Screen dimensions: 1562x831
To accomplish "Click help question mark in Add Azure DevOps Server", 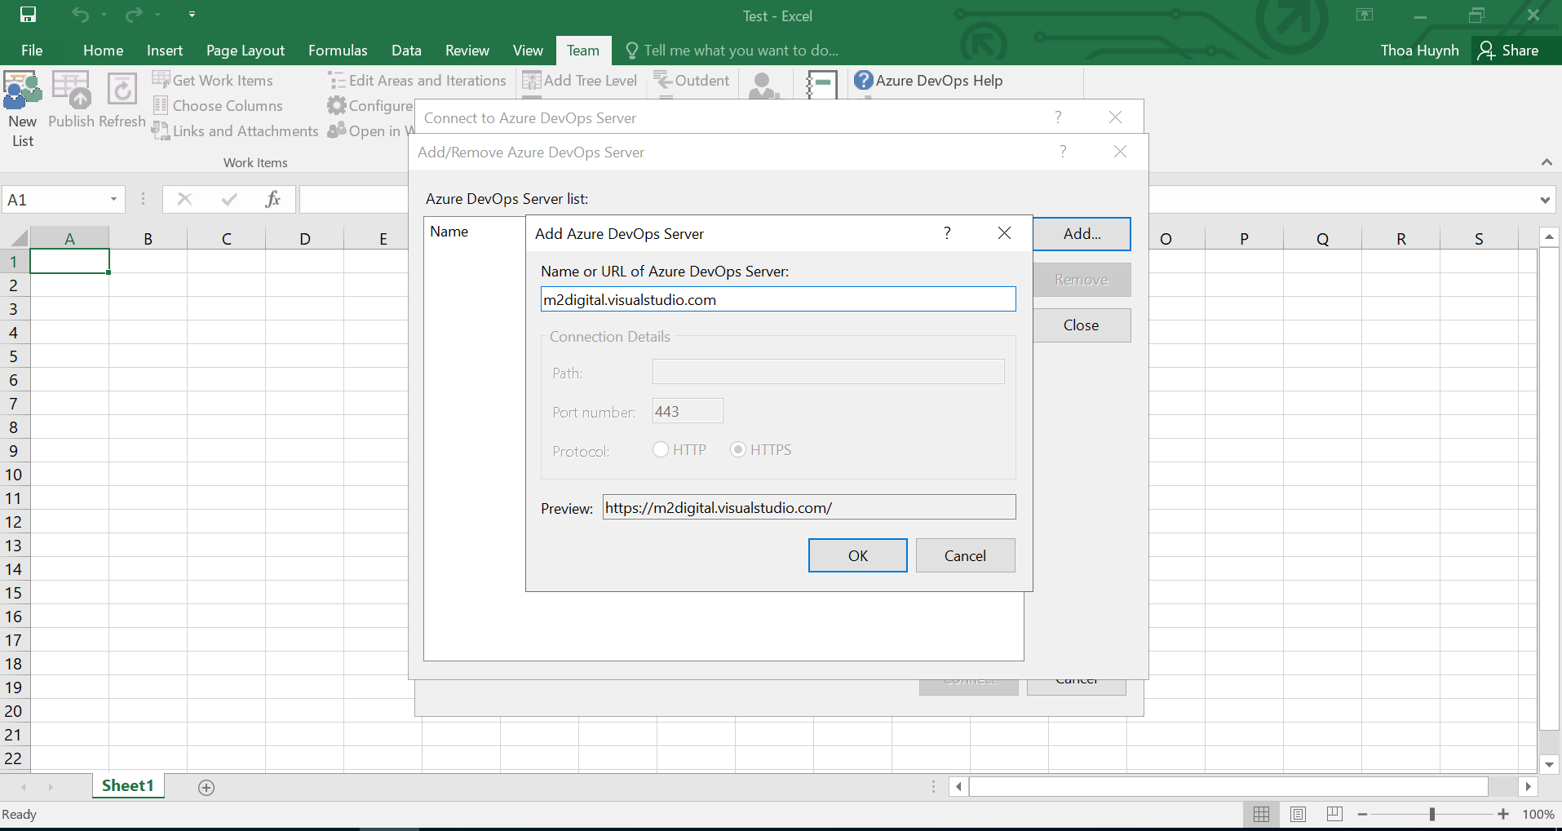I will pyautogui.click(x=947, y=233).
